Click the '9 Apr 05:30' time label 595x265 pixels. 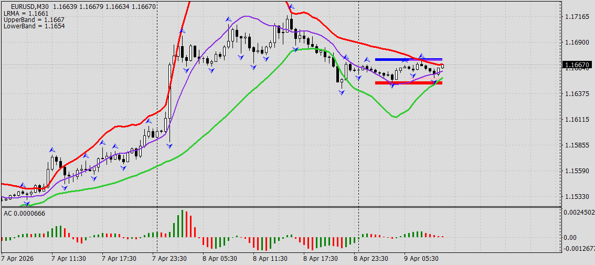tap(421, 259)
